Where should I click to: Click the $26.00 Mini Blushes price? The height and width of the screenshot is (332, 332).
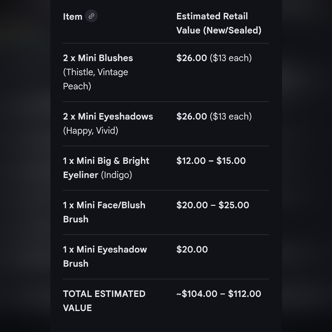pyautogui.click(x=192, y=58)
